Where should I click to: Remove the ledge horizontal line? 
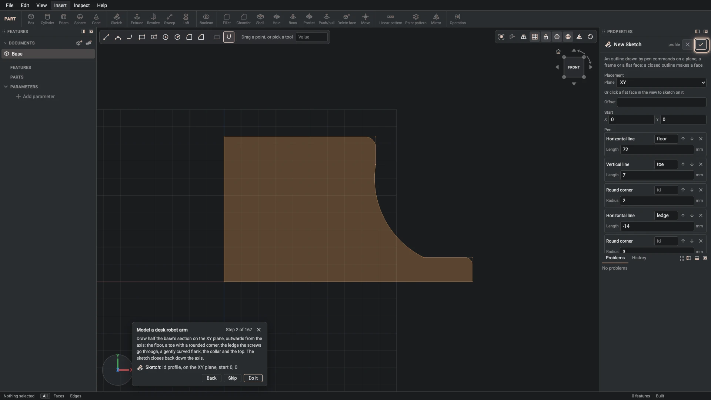[x=701, y=216]
